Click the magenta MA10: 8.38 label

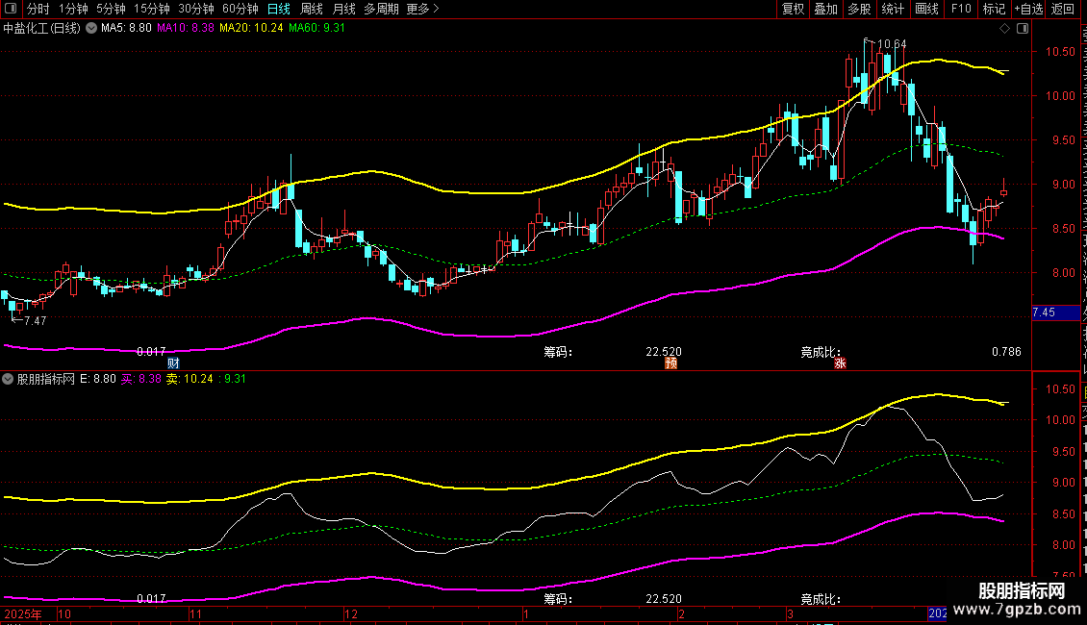[185, 29]
